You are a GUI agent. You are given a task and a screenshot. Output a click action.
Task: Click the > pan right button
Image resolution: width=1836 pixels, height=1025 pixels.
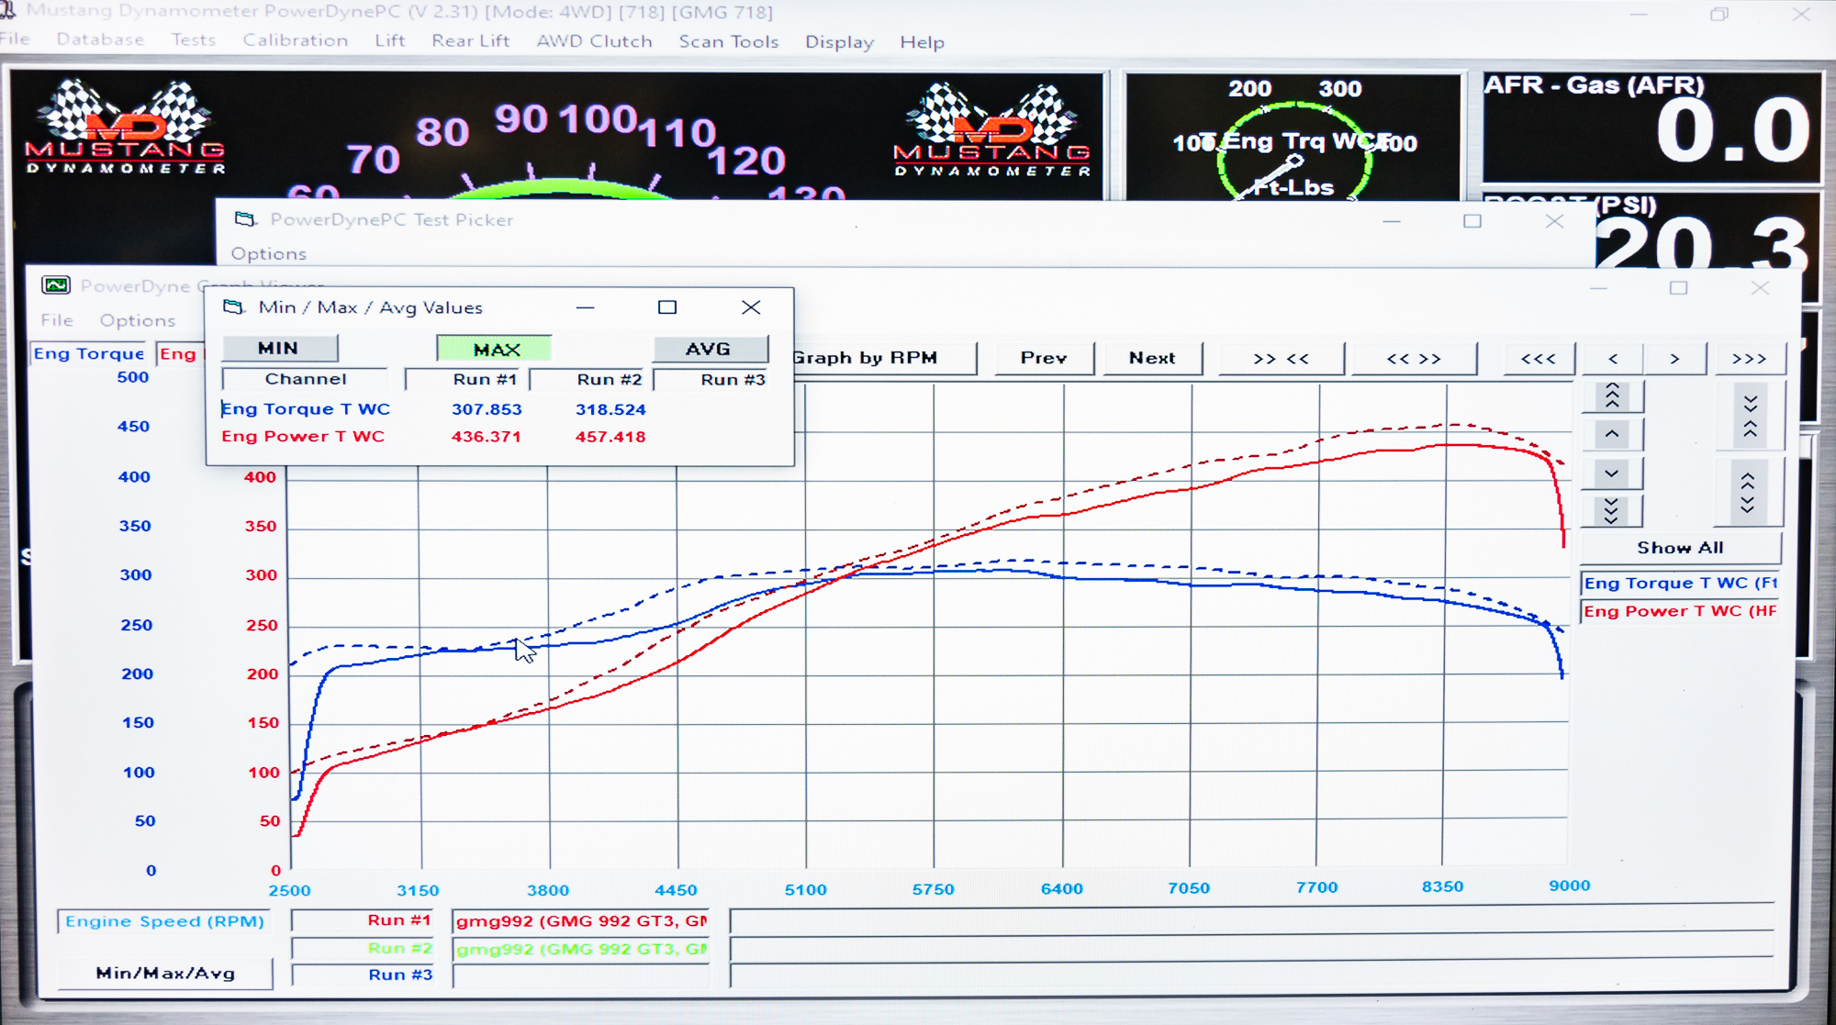click(x=1674, y=359)
